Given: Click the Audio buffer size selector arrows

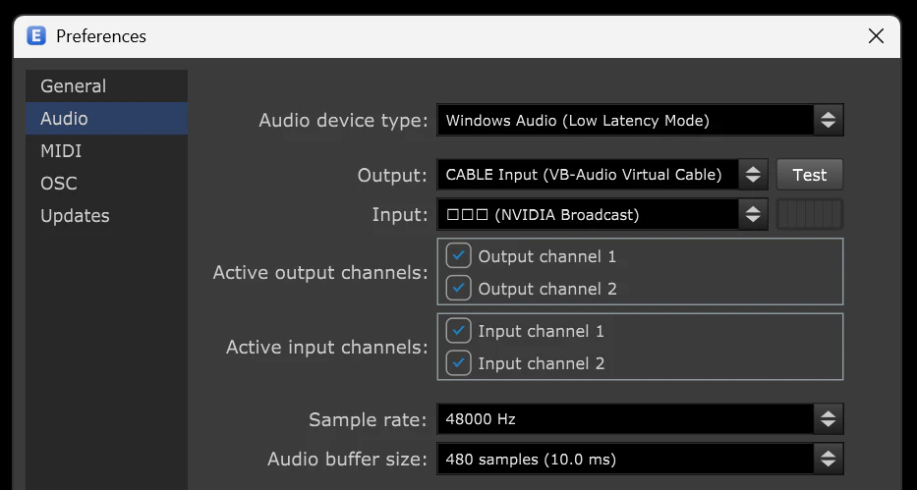Looking at the screenshot, I should [x=828, y=459].
